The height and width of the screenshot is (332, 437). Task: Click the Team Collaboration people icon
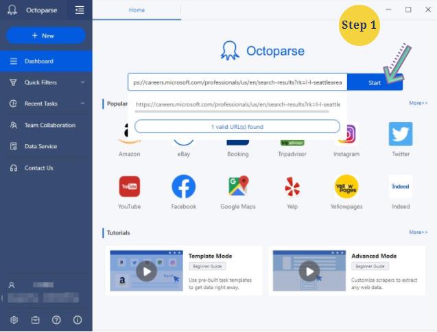[x=14, y=125]
